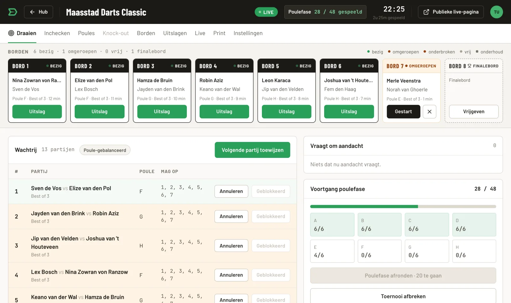The width and height of the screenshot is (511, 303).
Task: Open the Publieke live-pagina external link
Action: coord(451,12)
